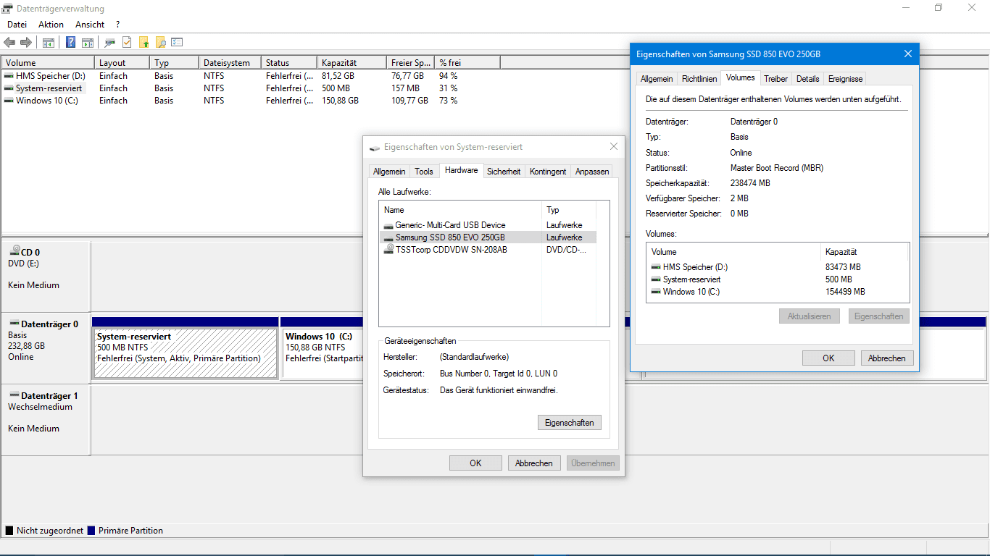Toggle the action pane toolbar icon
The width and height of the screenshot is (990, 556).
coord(88,43)
